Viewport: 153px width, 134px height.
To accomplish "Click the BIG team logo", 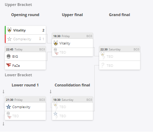I will click(x=8, y=56).
